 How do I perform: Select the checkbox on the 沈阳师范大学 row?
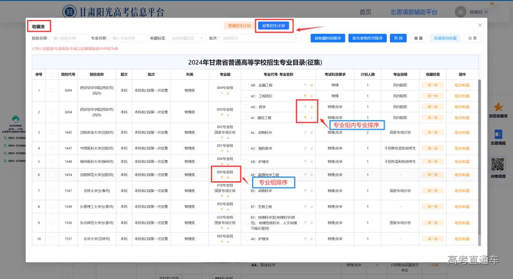(52, 175)
